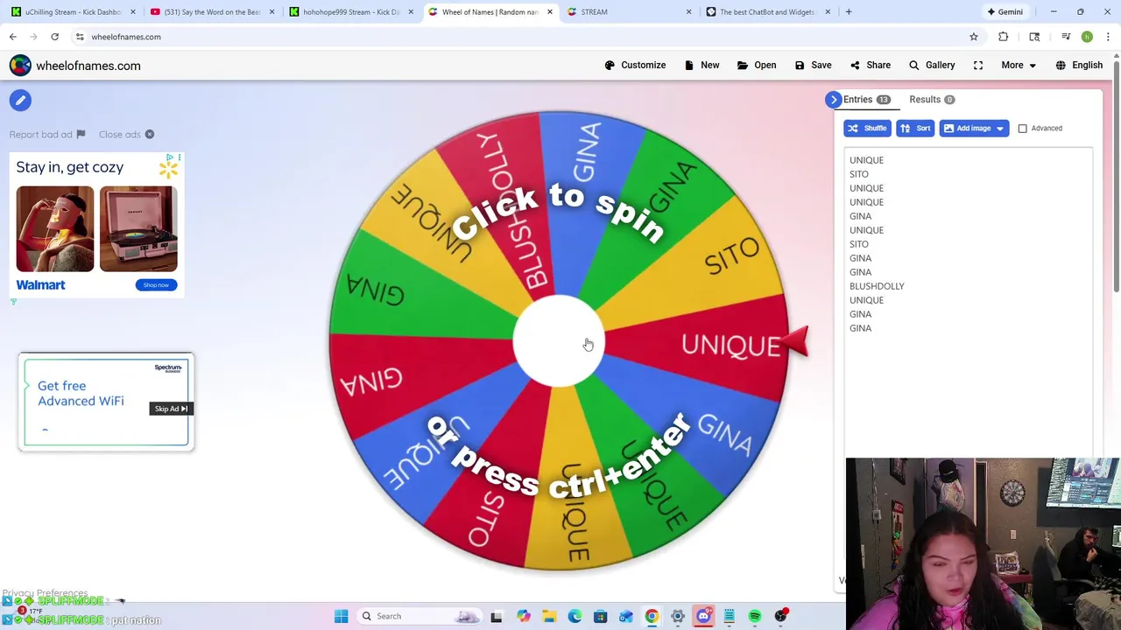The width and height of the screenshot is (1121, 630).
Task: Click the address bar URL
Action: [126, 37]
